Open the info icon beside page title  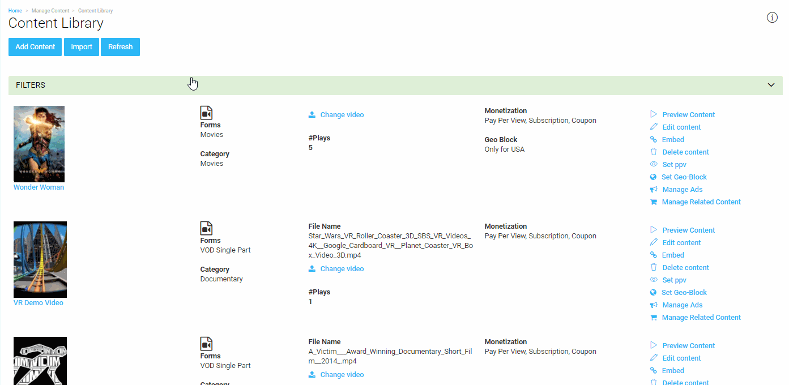(x=772, y=18)
